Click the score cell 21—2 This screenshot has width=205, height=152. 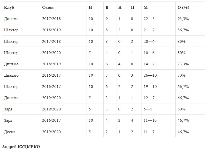[x=149, y=30]
